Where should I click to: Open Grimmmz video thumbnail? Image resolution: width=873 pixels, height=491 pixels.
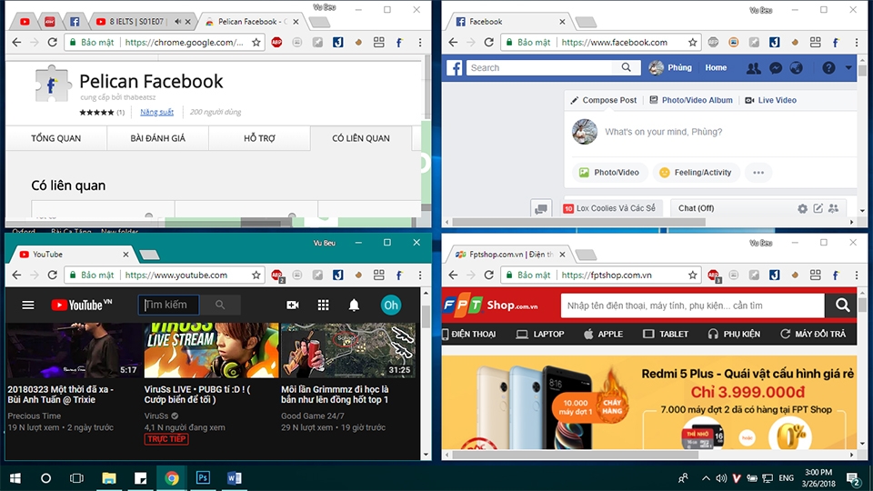tap(348, 351)
